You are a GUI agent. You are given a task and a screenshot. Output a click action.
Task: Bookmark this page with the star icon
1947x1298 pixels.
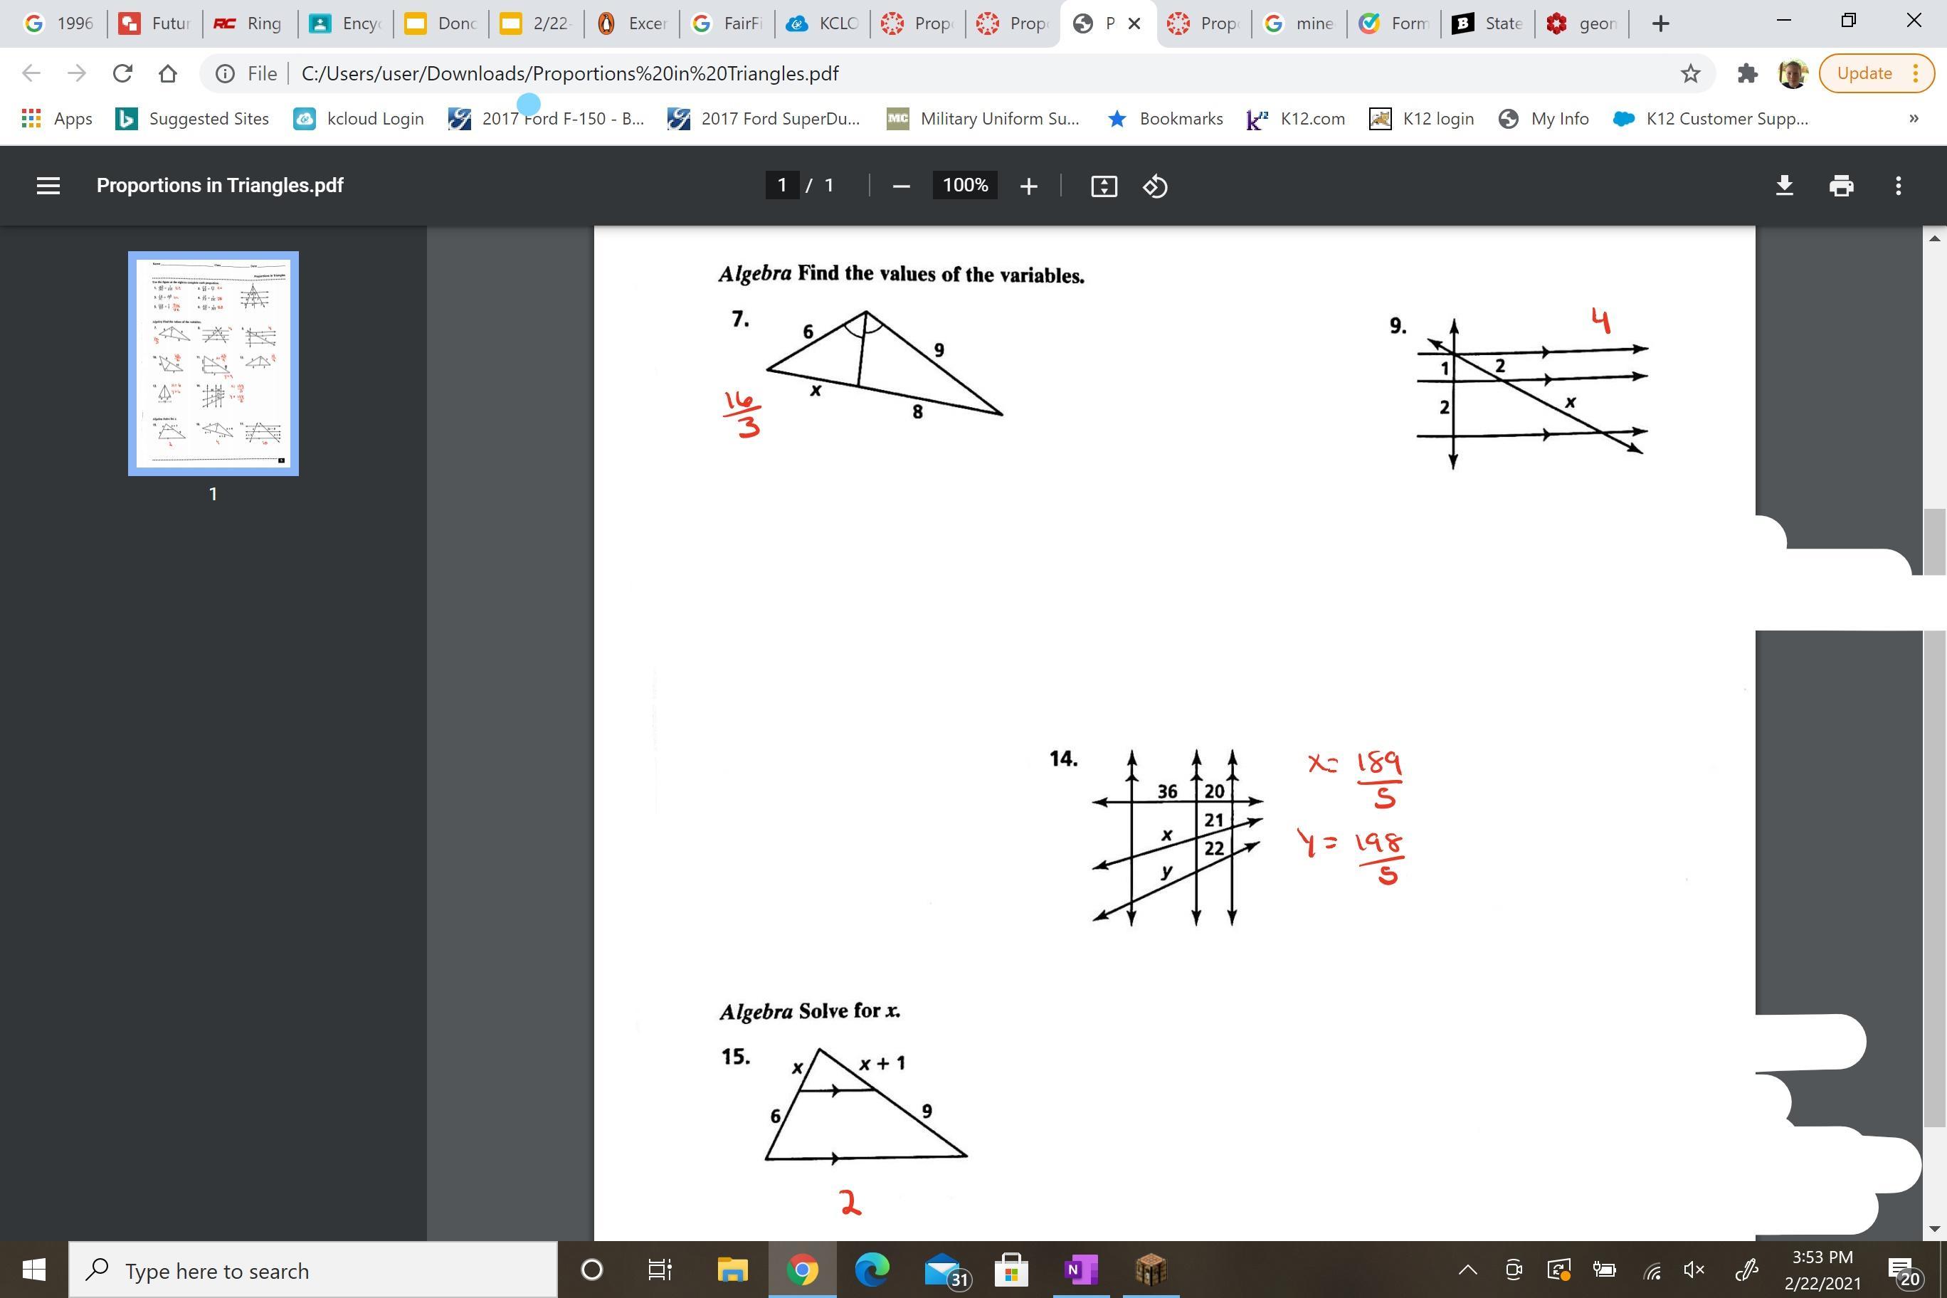[x=1690, y=74]
